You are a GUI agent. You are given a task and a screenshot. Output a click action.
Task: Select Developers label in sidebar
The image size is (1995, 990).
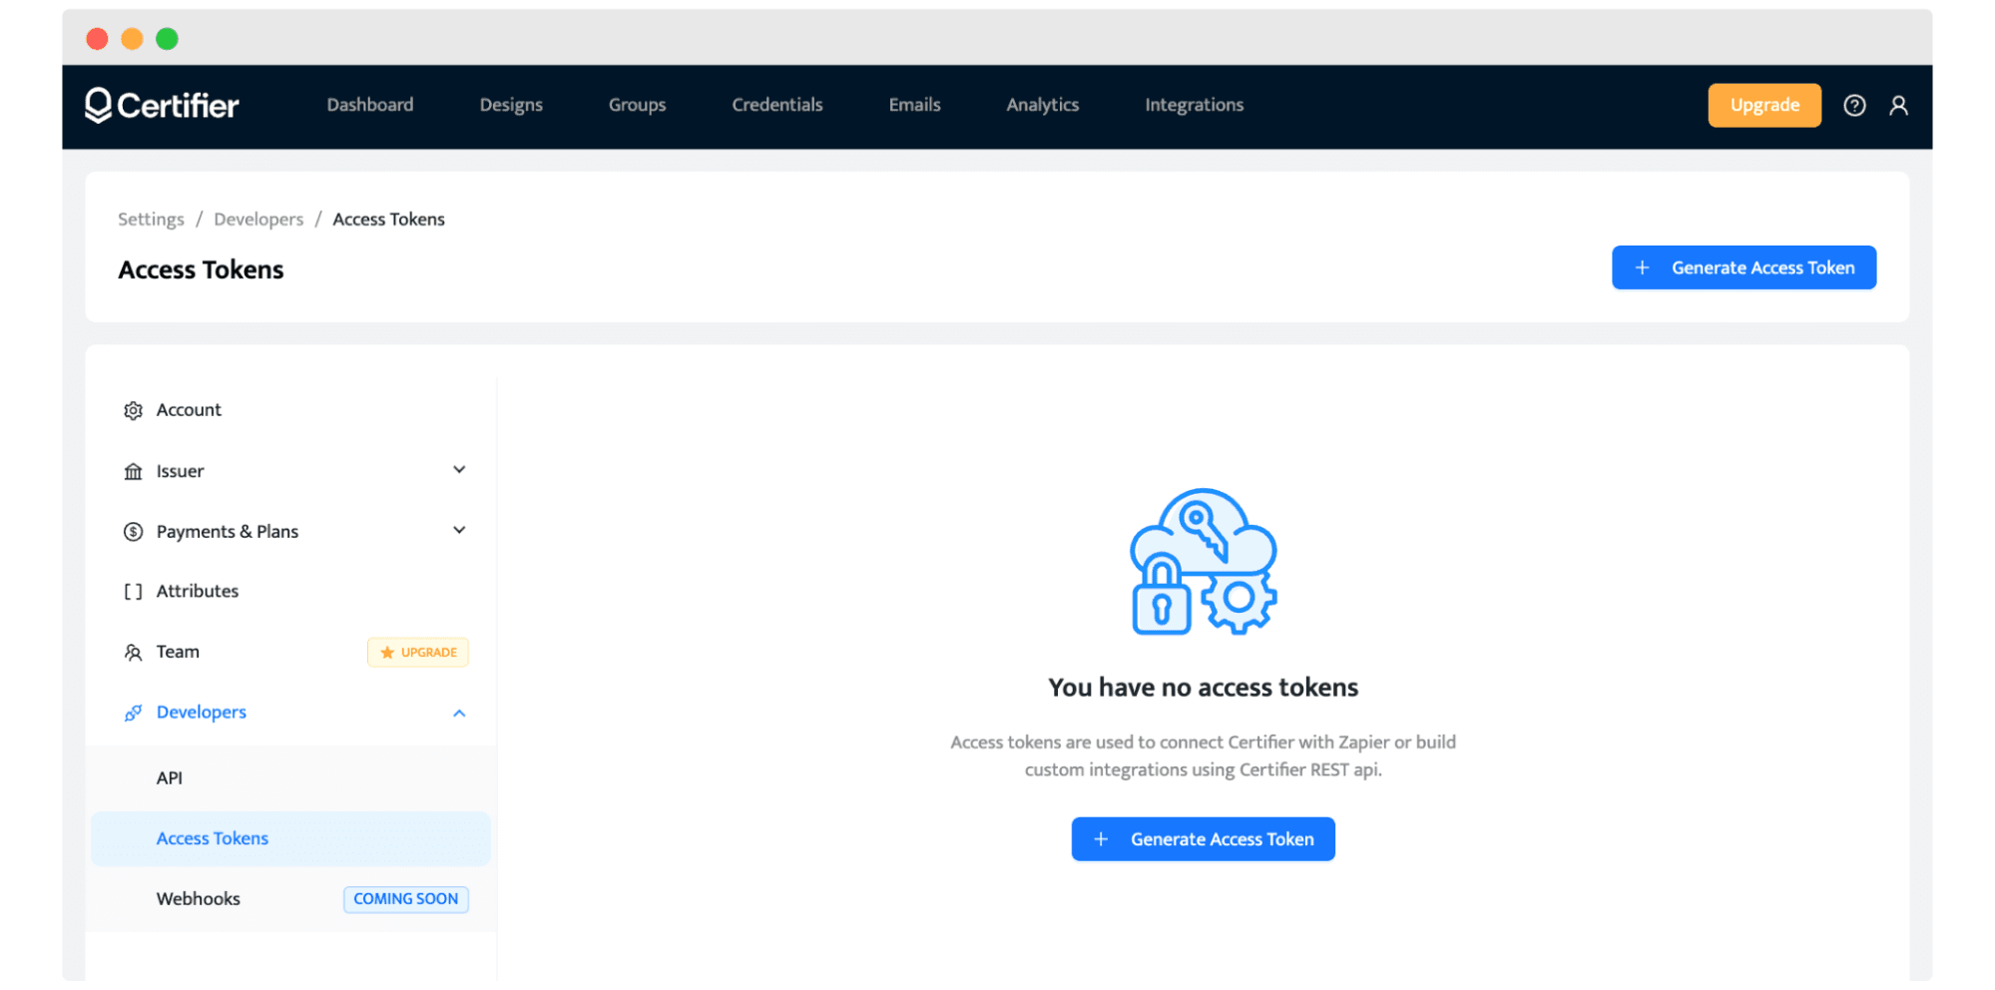201,713
